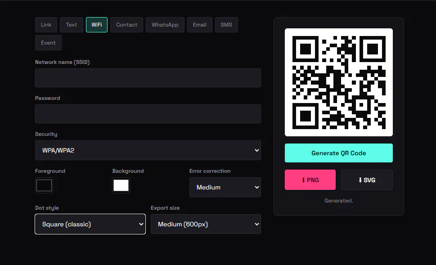The width and height of the screenshot is (436, 265).
Task: Click the 'Background' label
Action: coord(128,171)
